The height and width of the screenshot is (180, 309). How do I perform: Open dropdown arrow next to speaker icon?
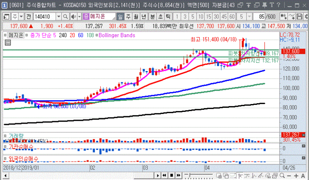click(x=79, y=17)
